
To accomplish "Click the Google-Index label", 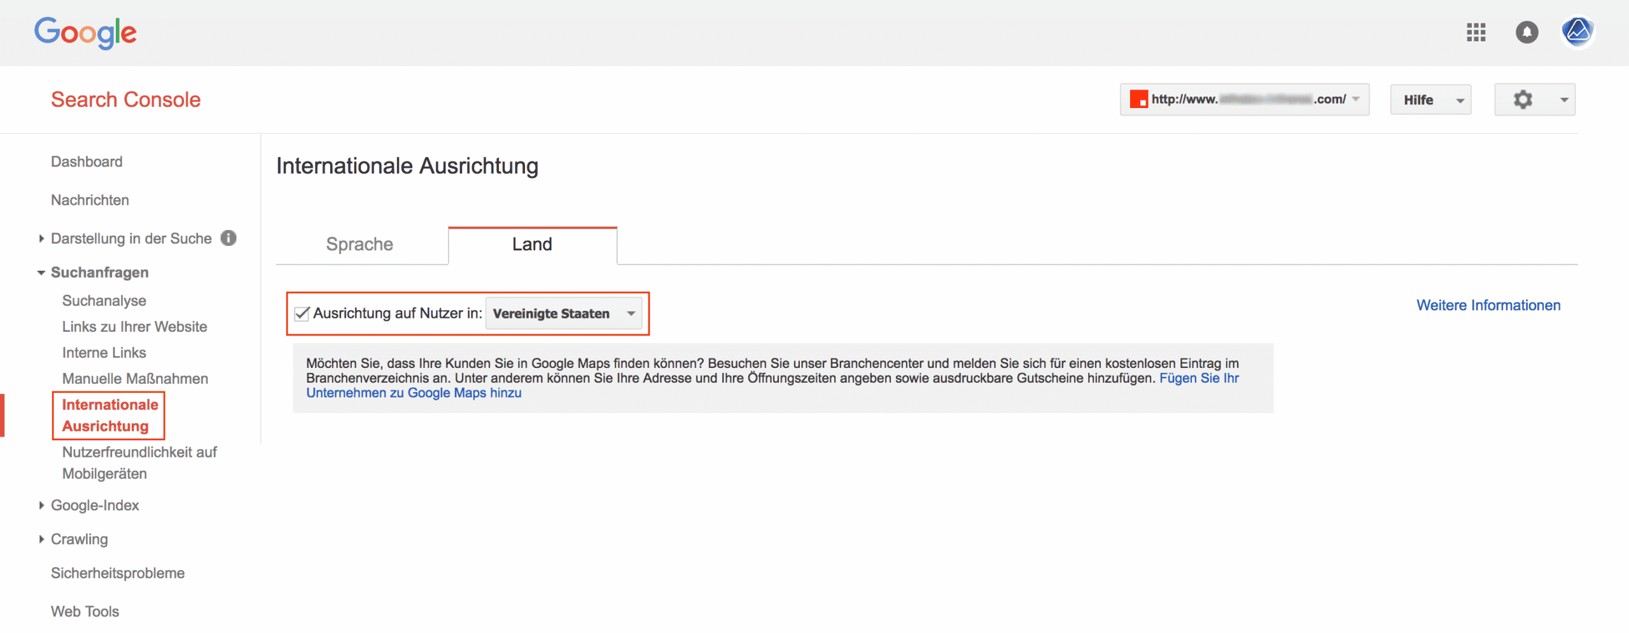I will 95,505.
